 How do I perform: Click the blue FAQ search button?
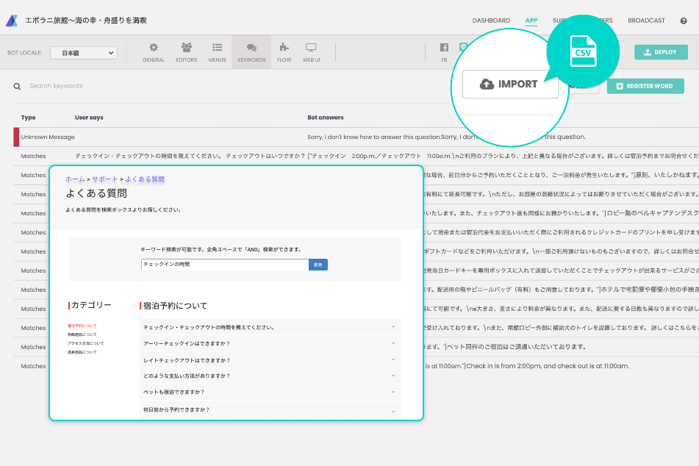click(x=318, y=265)
